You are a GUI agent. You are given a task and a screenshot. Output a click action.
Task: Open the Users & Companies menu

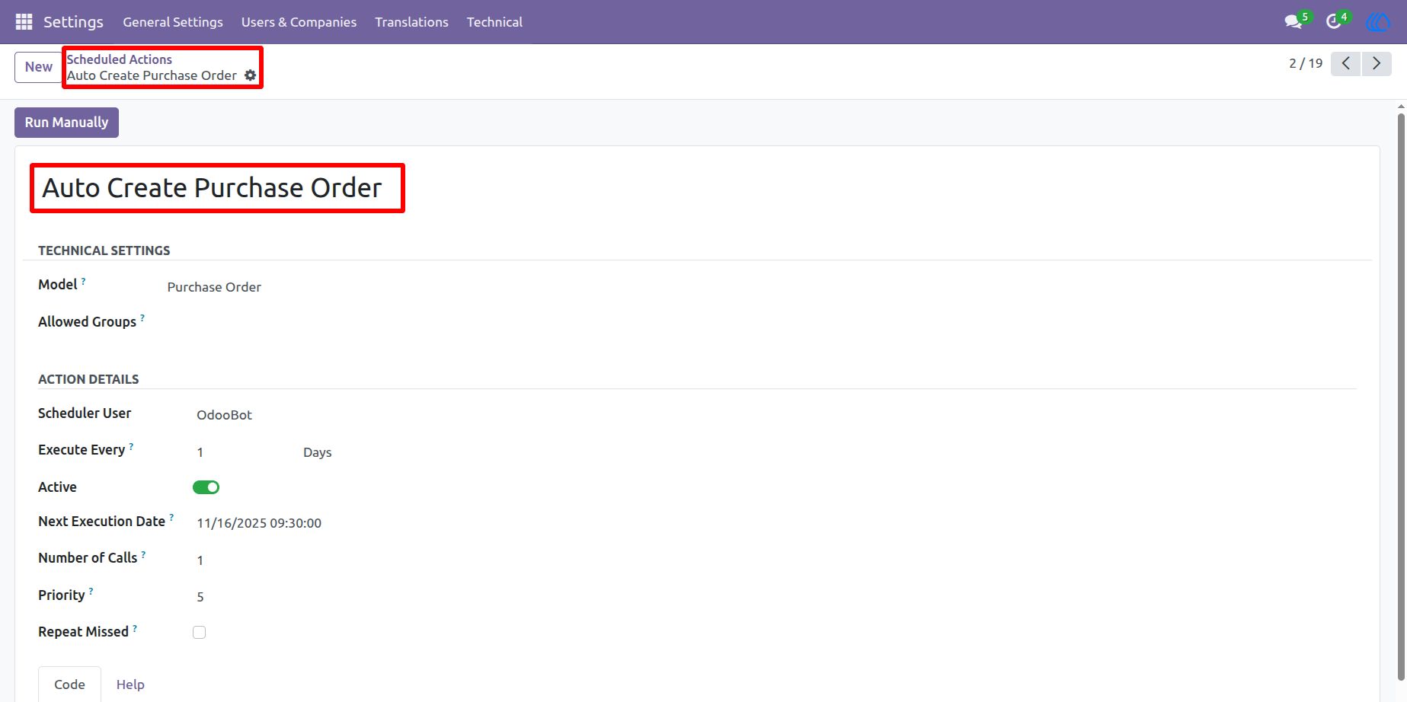click(299, 22)
